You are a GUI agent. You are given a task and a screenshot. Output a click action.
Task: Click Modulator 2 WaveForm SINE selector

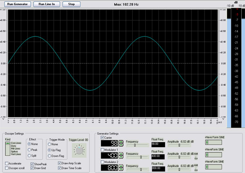tap(214, 167)
